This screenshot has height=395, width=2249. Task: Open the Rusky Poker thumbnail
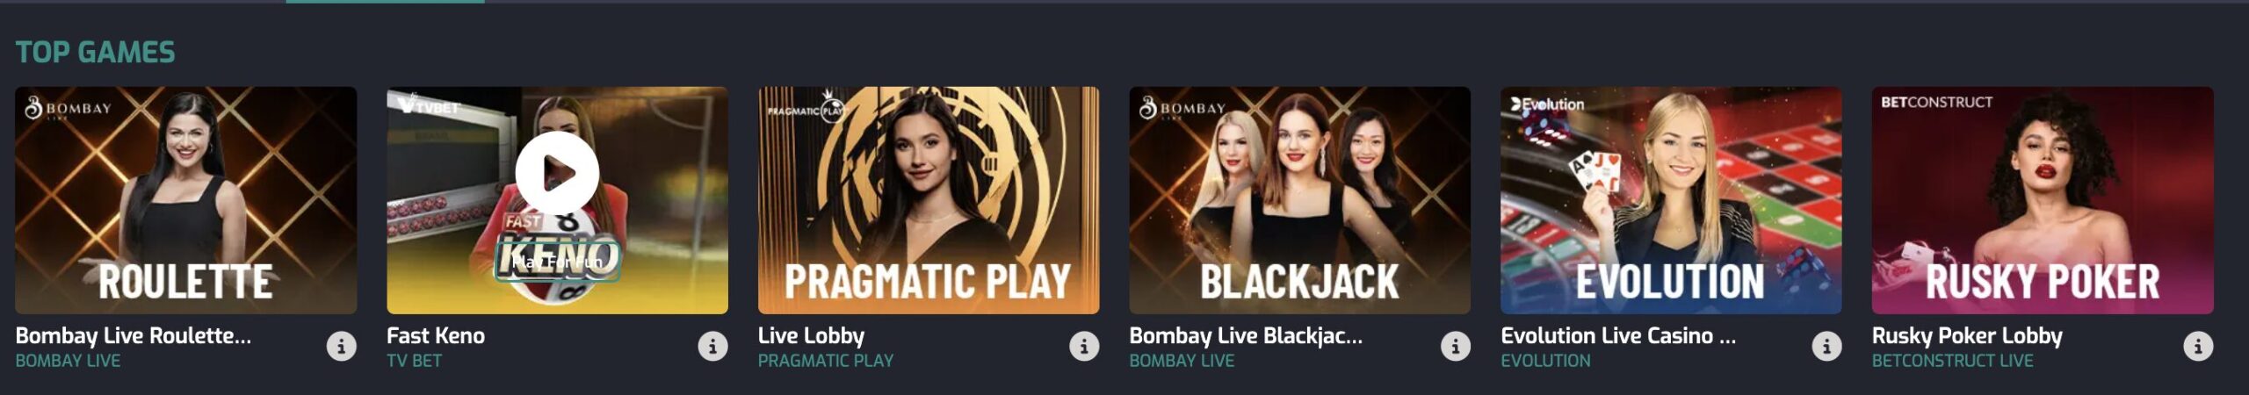[x=2043, y=200]
